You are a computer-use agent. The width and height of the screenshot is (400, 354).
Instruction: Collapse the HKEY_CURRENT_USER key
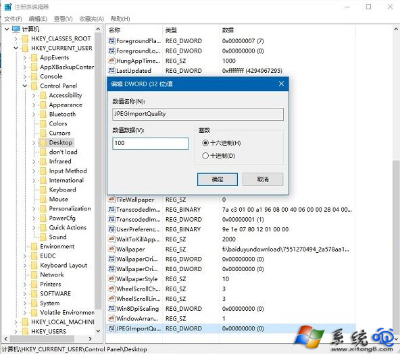[x=16, y=48]
